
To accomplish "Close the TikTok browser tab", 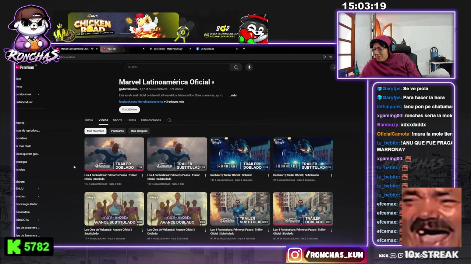I will [x=190, y=49].
